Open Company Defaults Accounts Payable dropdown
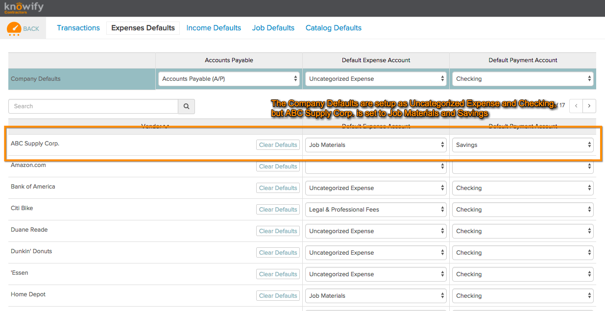The height and width of the screenshot is (311, 605). (229, 79)
